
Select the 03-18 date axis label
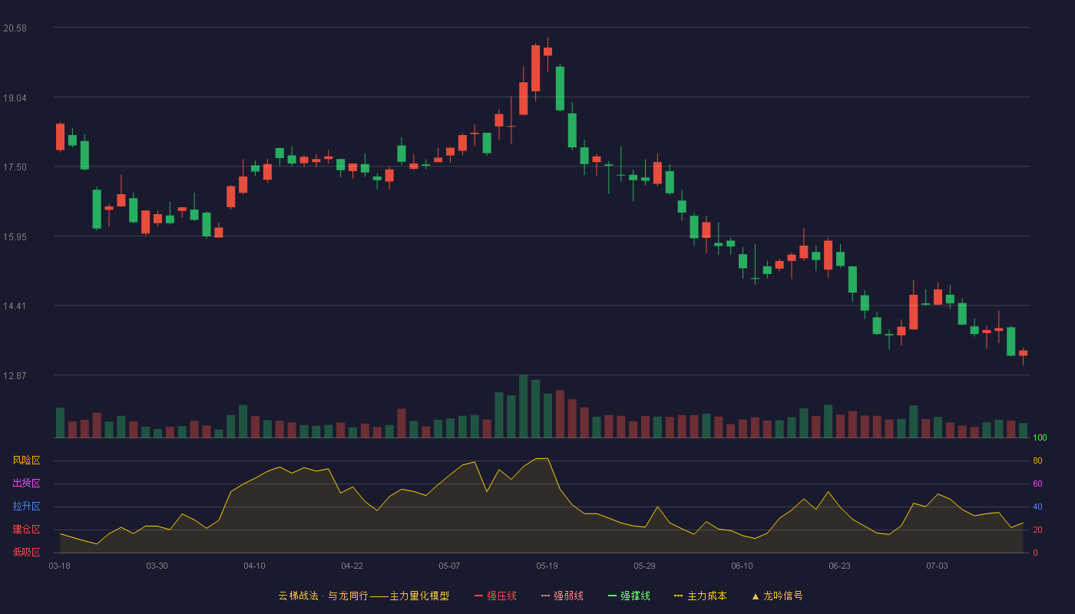(59, 566)
